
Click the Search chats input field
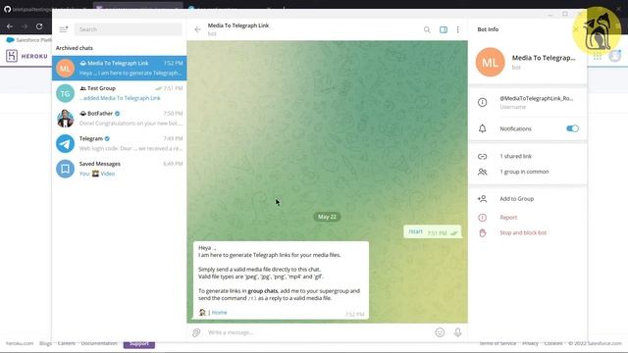(x=129, y=29)
